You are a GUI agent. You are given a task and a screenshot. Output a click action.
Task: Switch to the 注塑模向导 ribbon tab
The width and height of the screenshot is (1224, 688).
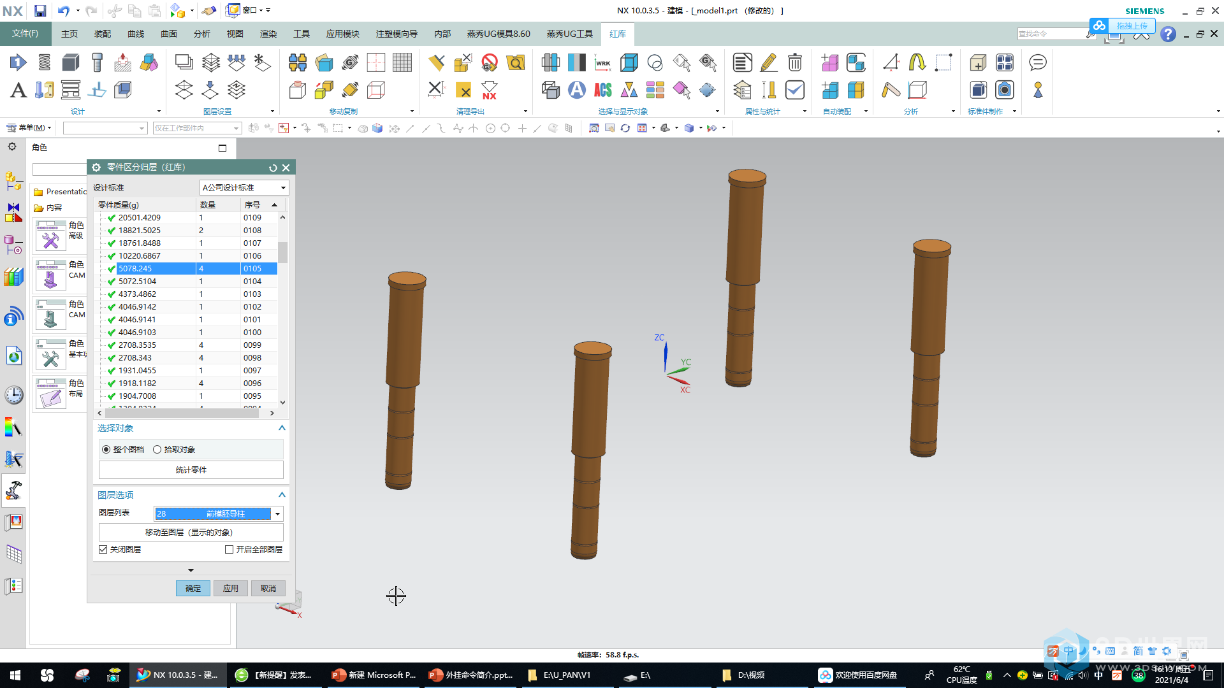[x=397, y=34]
